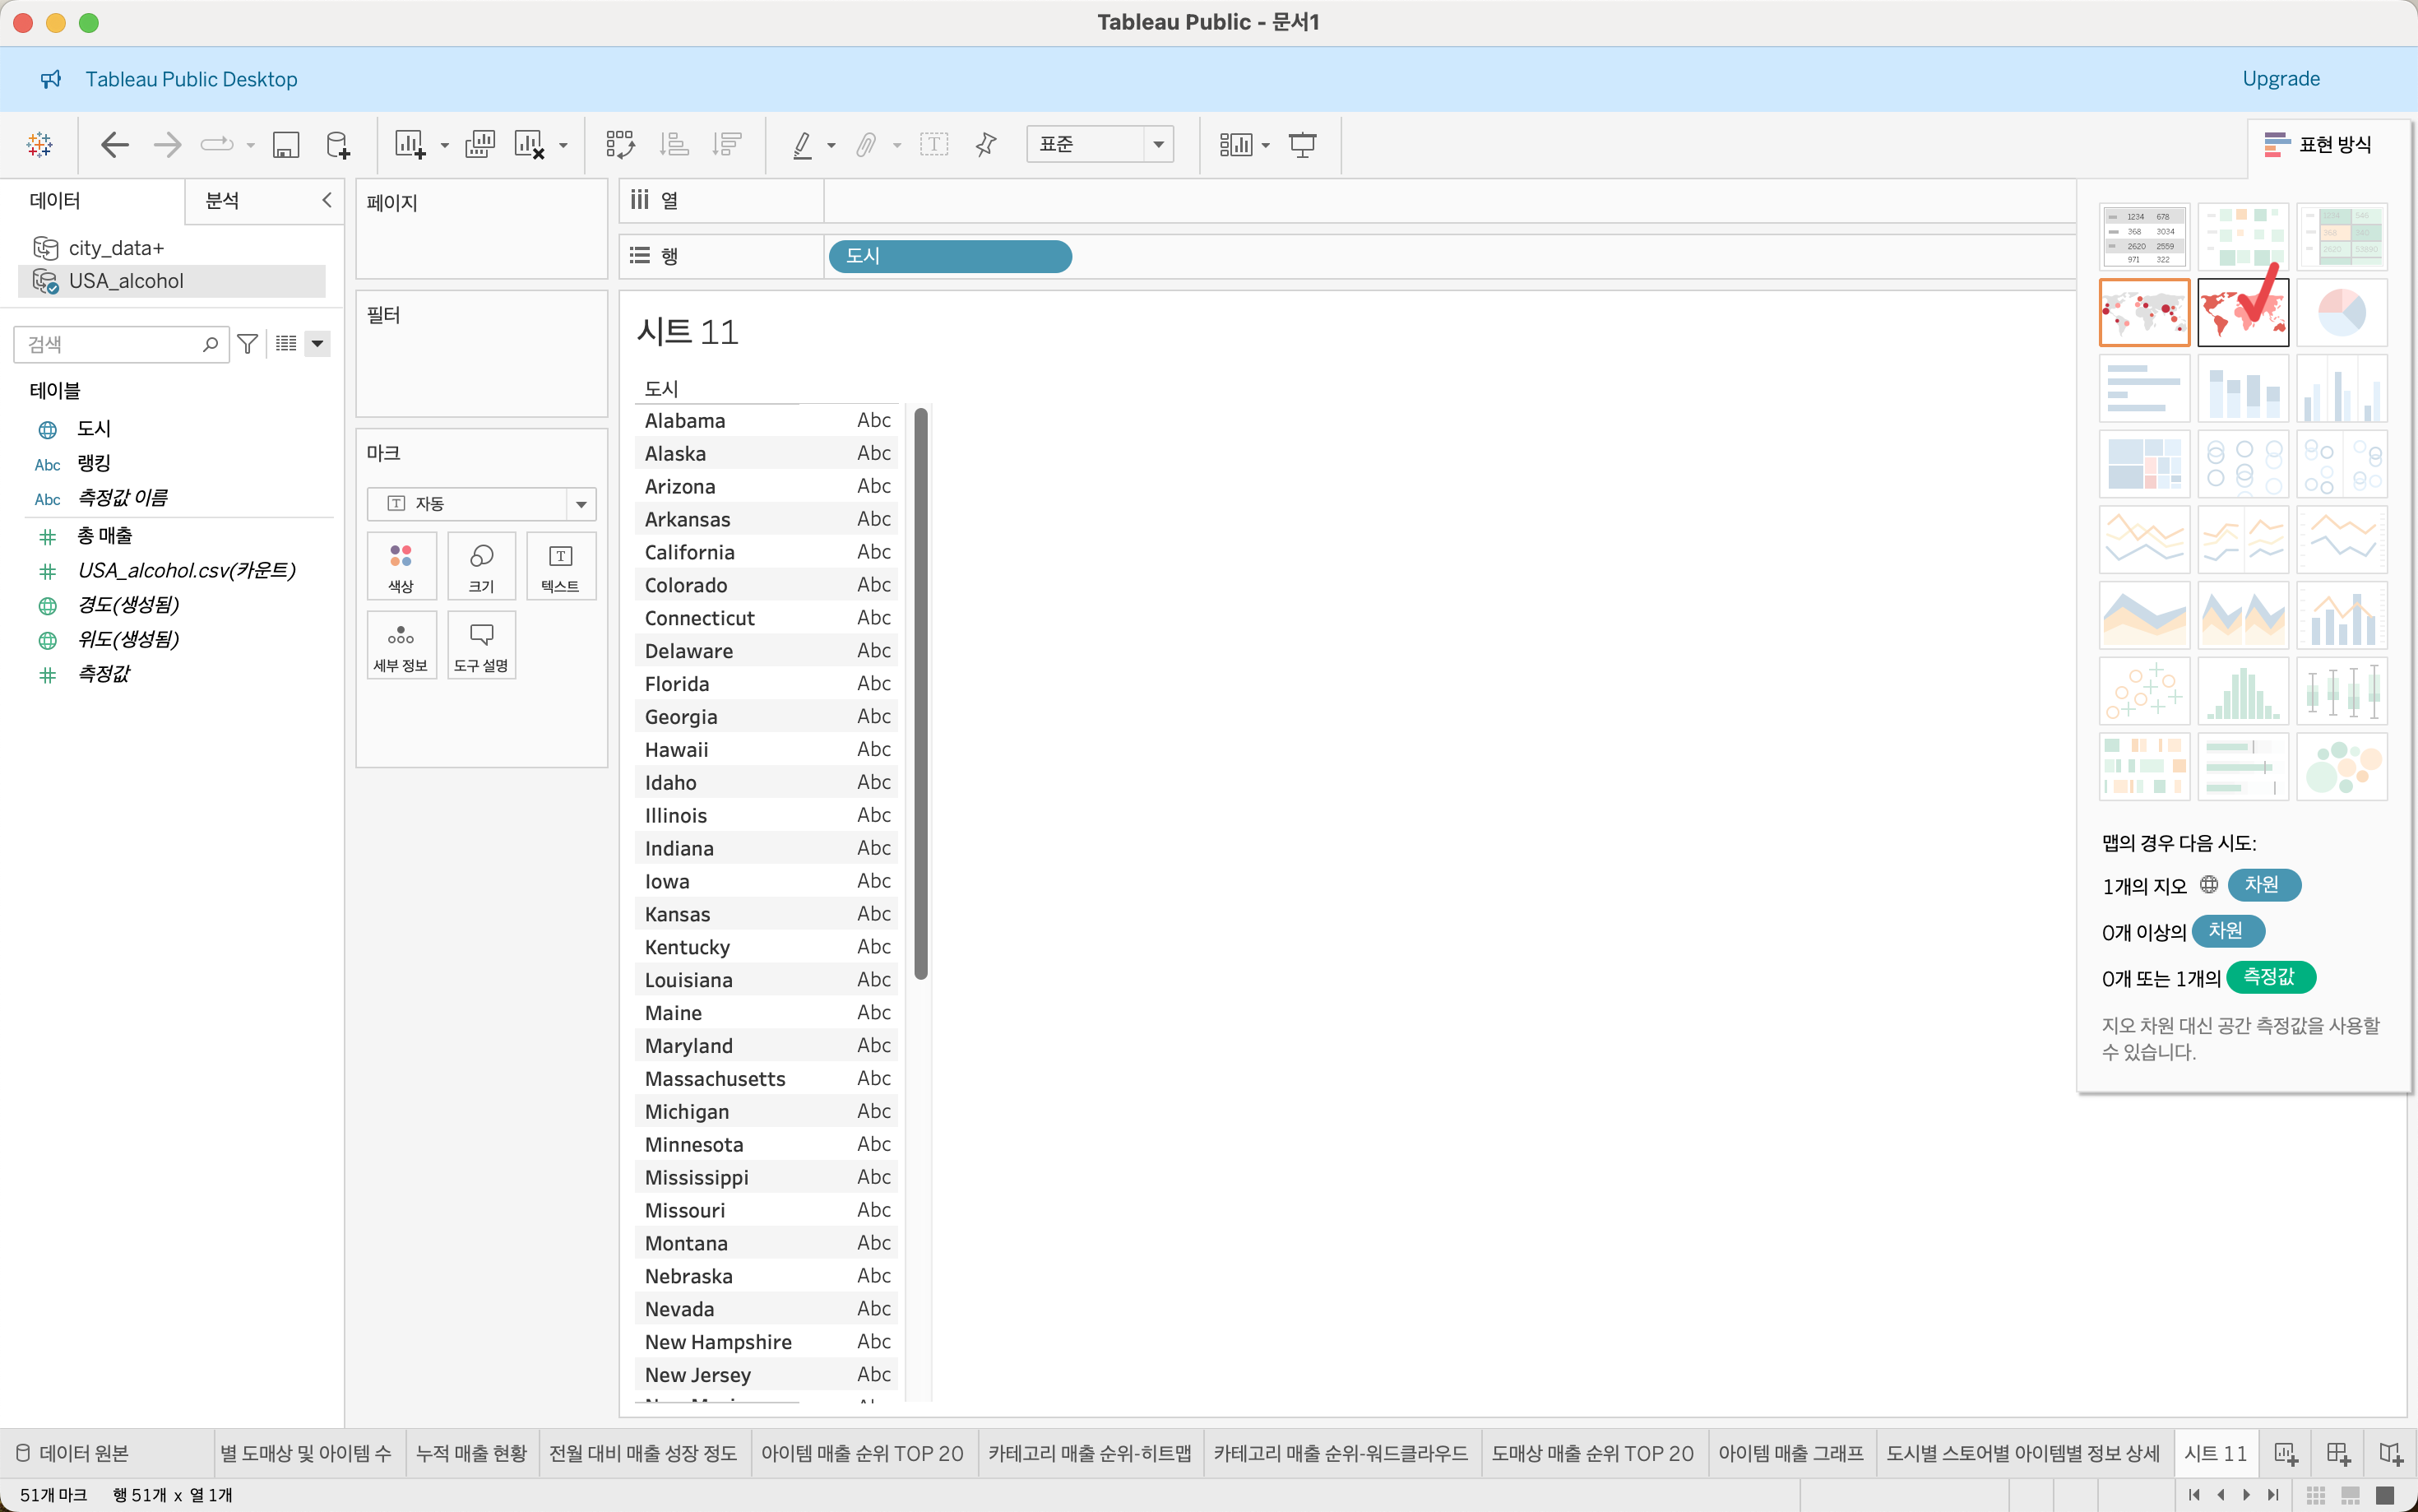This screenshot has height=1512, width=2418.
Task: Click the Tooltip mark card button
Action: coord(481,645)
